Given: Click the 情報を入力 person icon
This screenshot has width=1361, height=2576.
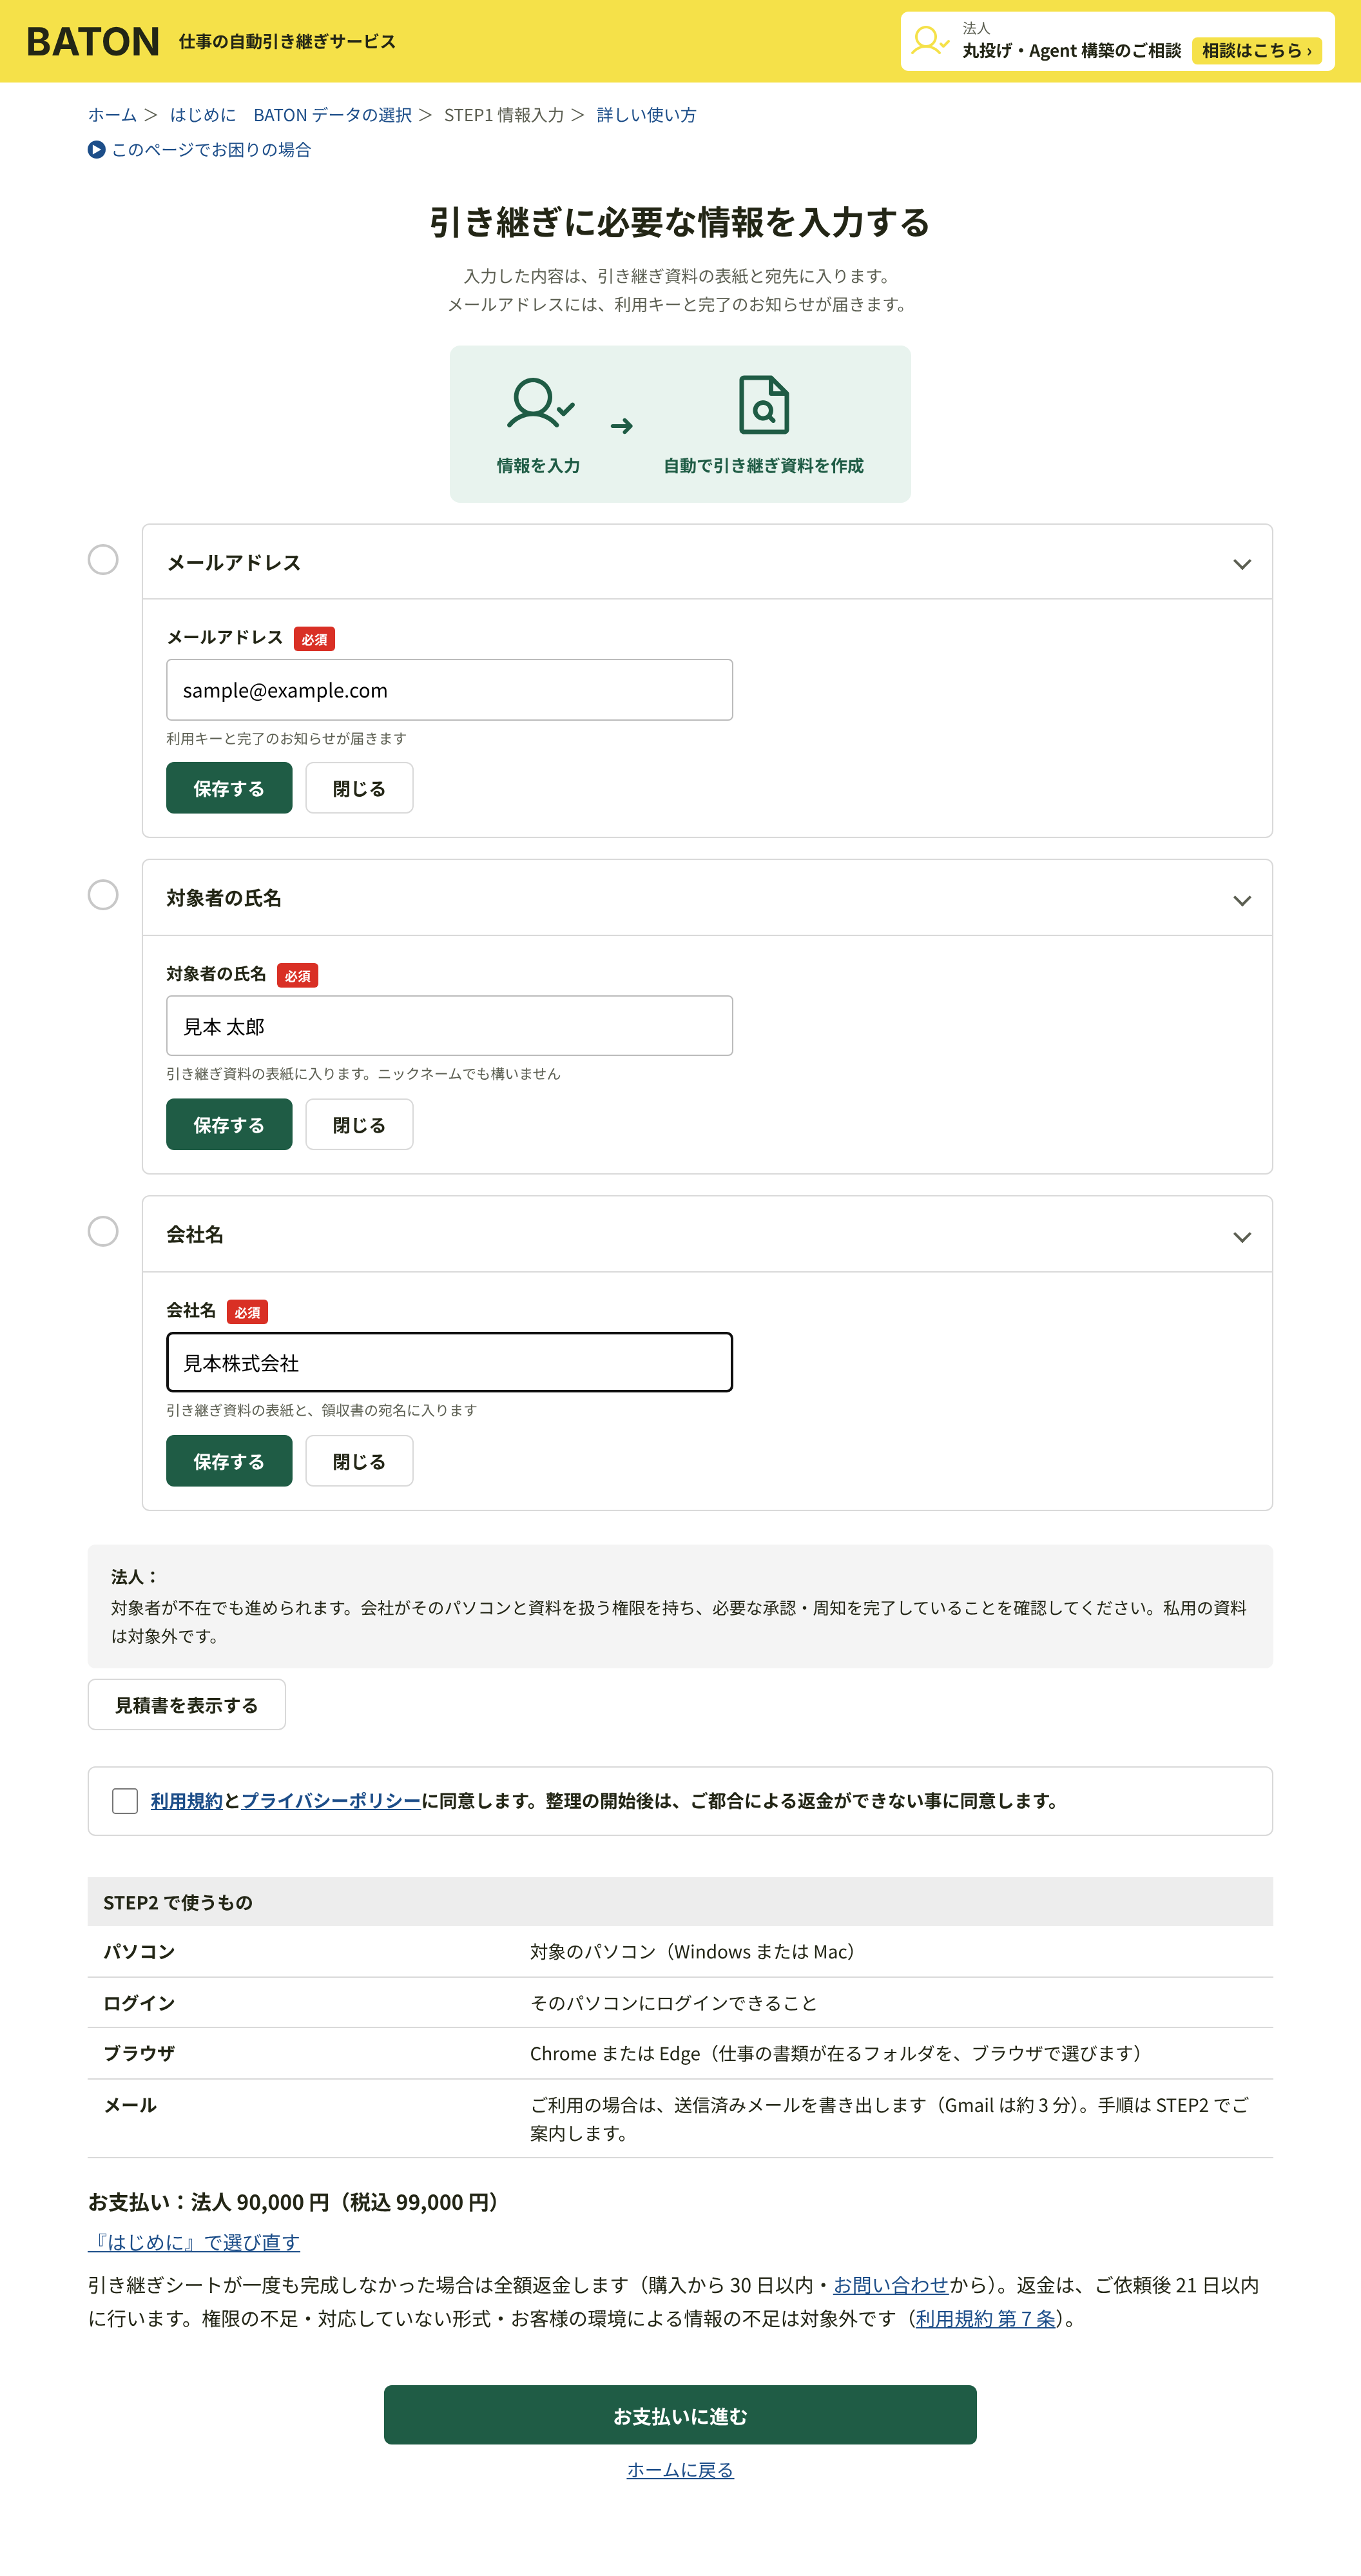Looking at the screenshot, I should point(540,403).
